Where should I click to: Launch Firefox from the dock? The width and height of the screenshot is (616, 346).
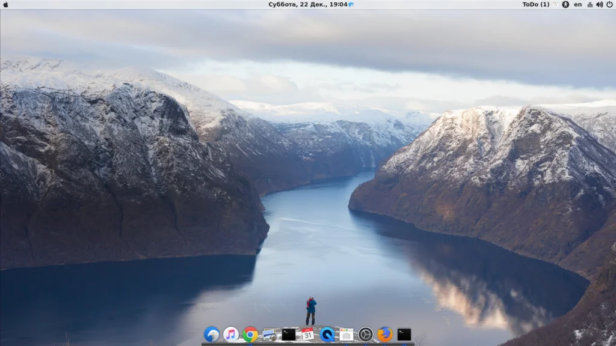click(385, 334)
